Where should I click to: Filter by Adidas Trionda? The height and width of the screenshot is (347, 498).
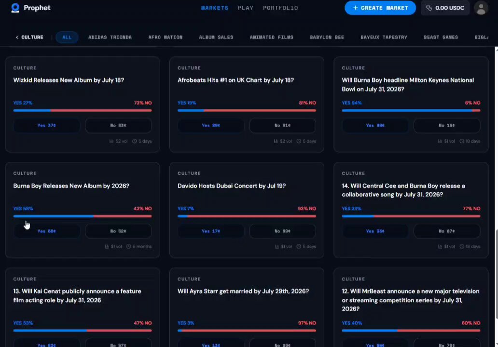point(110,37)
